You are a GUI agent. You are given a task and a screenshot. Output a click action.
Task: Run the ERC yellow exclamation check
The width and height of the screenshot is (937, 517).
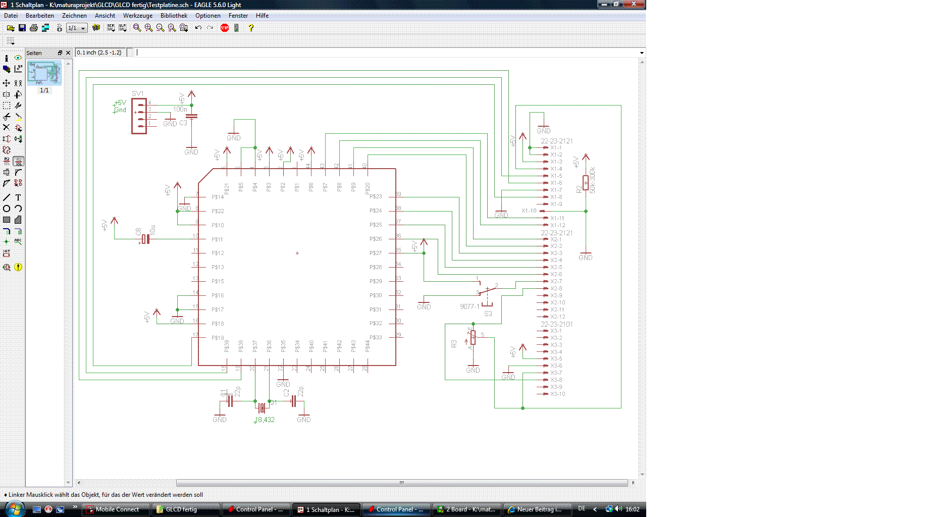point(18,267)
